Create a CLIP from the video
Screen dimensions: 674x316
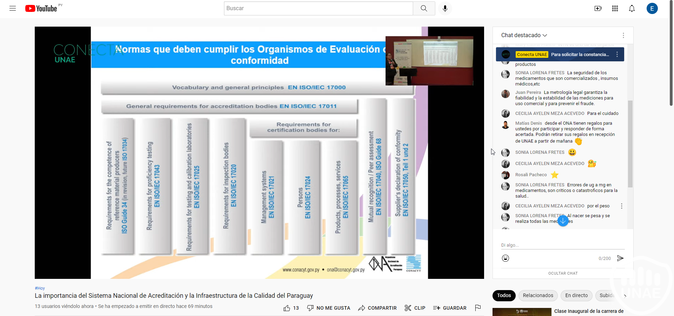tap(415, 308)
